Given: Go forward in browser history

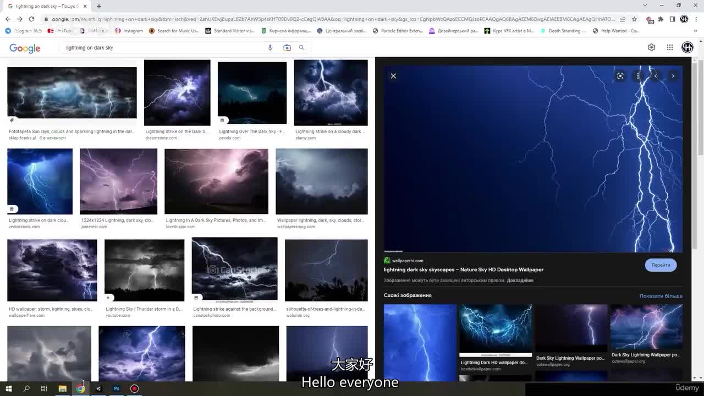Looking at the screenshot, I should coord(19,19).
